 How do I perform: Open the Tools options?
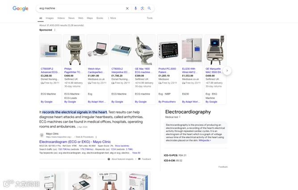[150, 18]
